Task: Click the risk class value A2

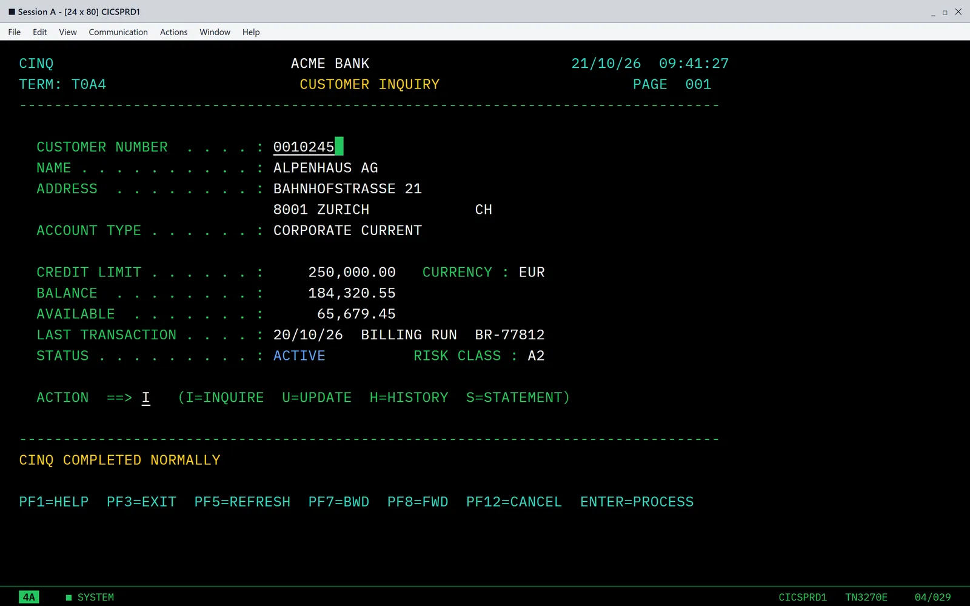Action: point(536,356)
